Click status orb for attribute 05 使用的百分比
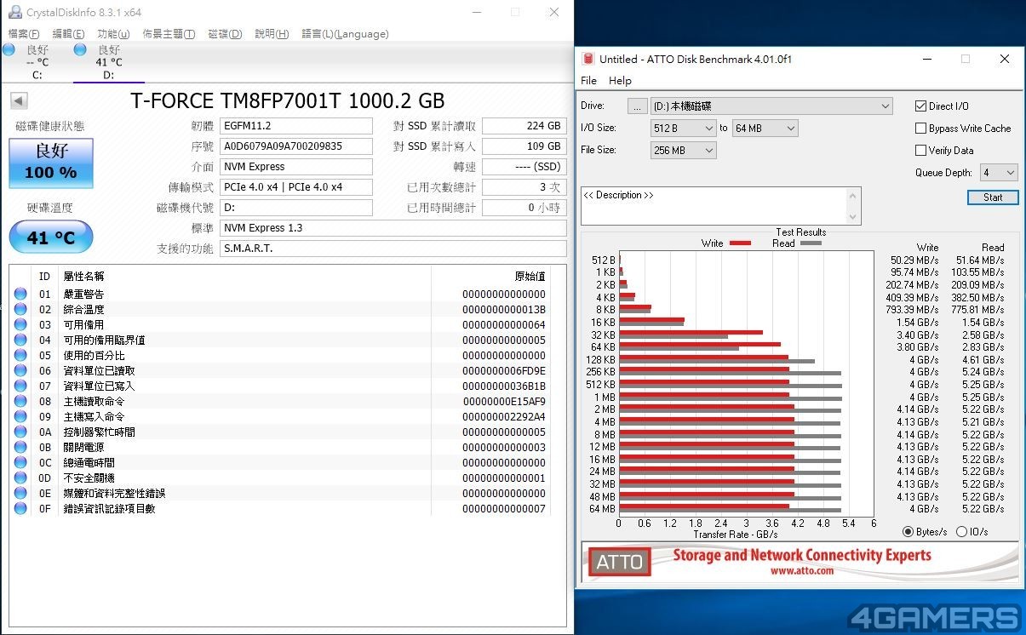Screen dimensions: 1026x635 20,356
